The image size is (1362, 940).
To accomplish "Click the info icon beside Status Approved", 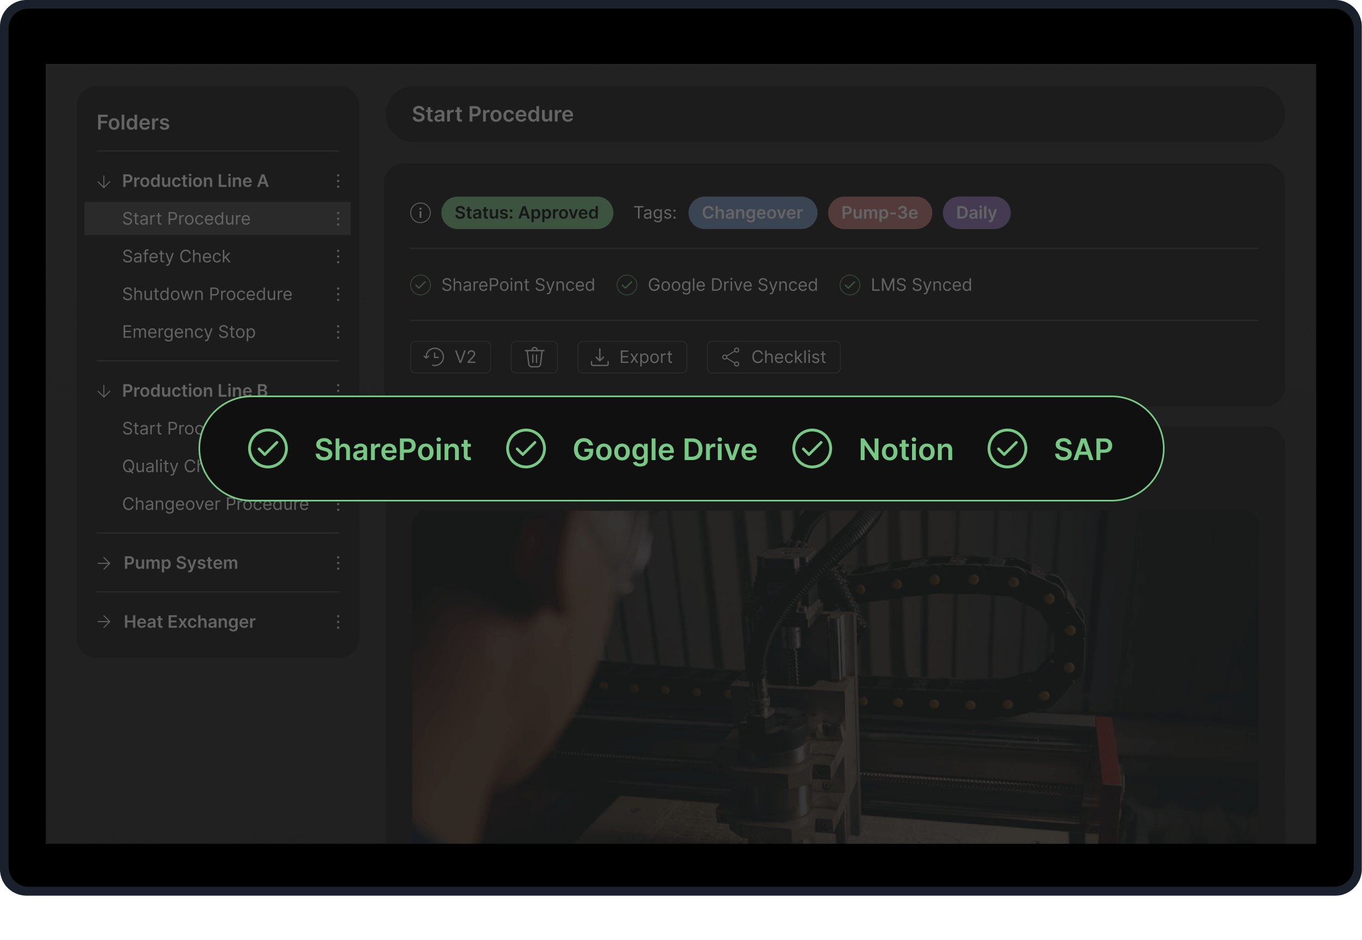I will [420, 212].
